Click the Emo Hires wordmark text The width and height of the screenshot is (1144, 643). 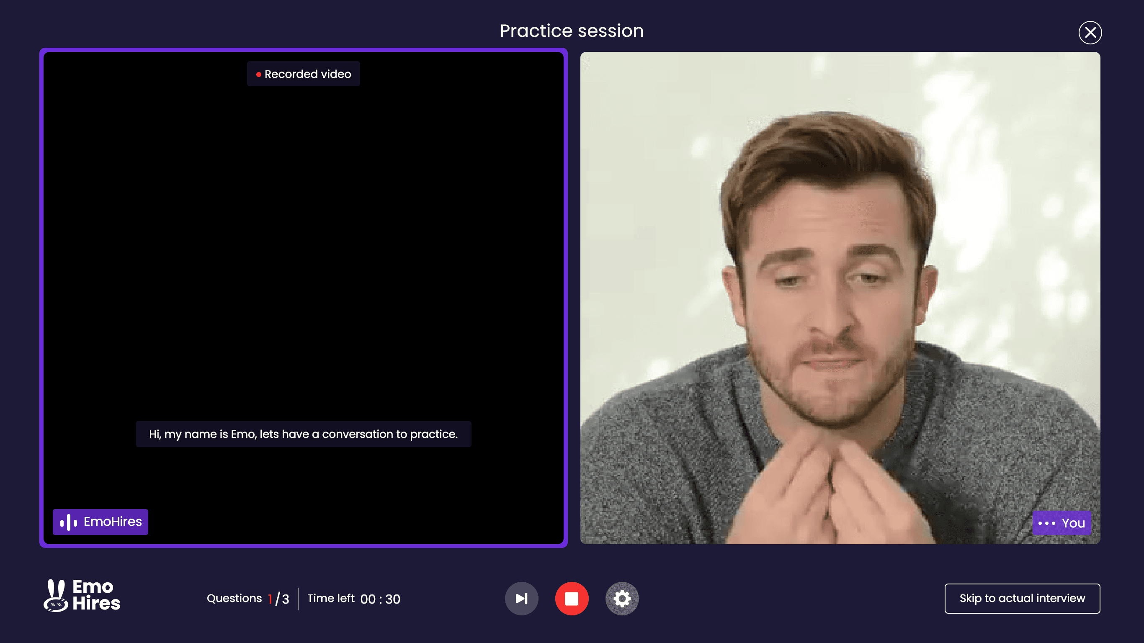point(96,595)
